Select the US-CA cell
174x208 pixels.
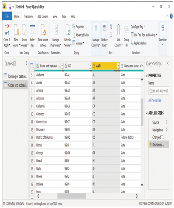78,106
